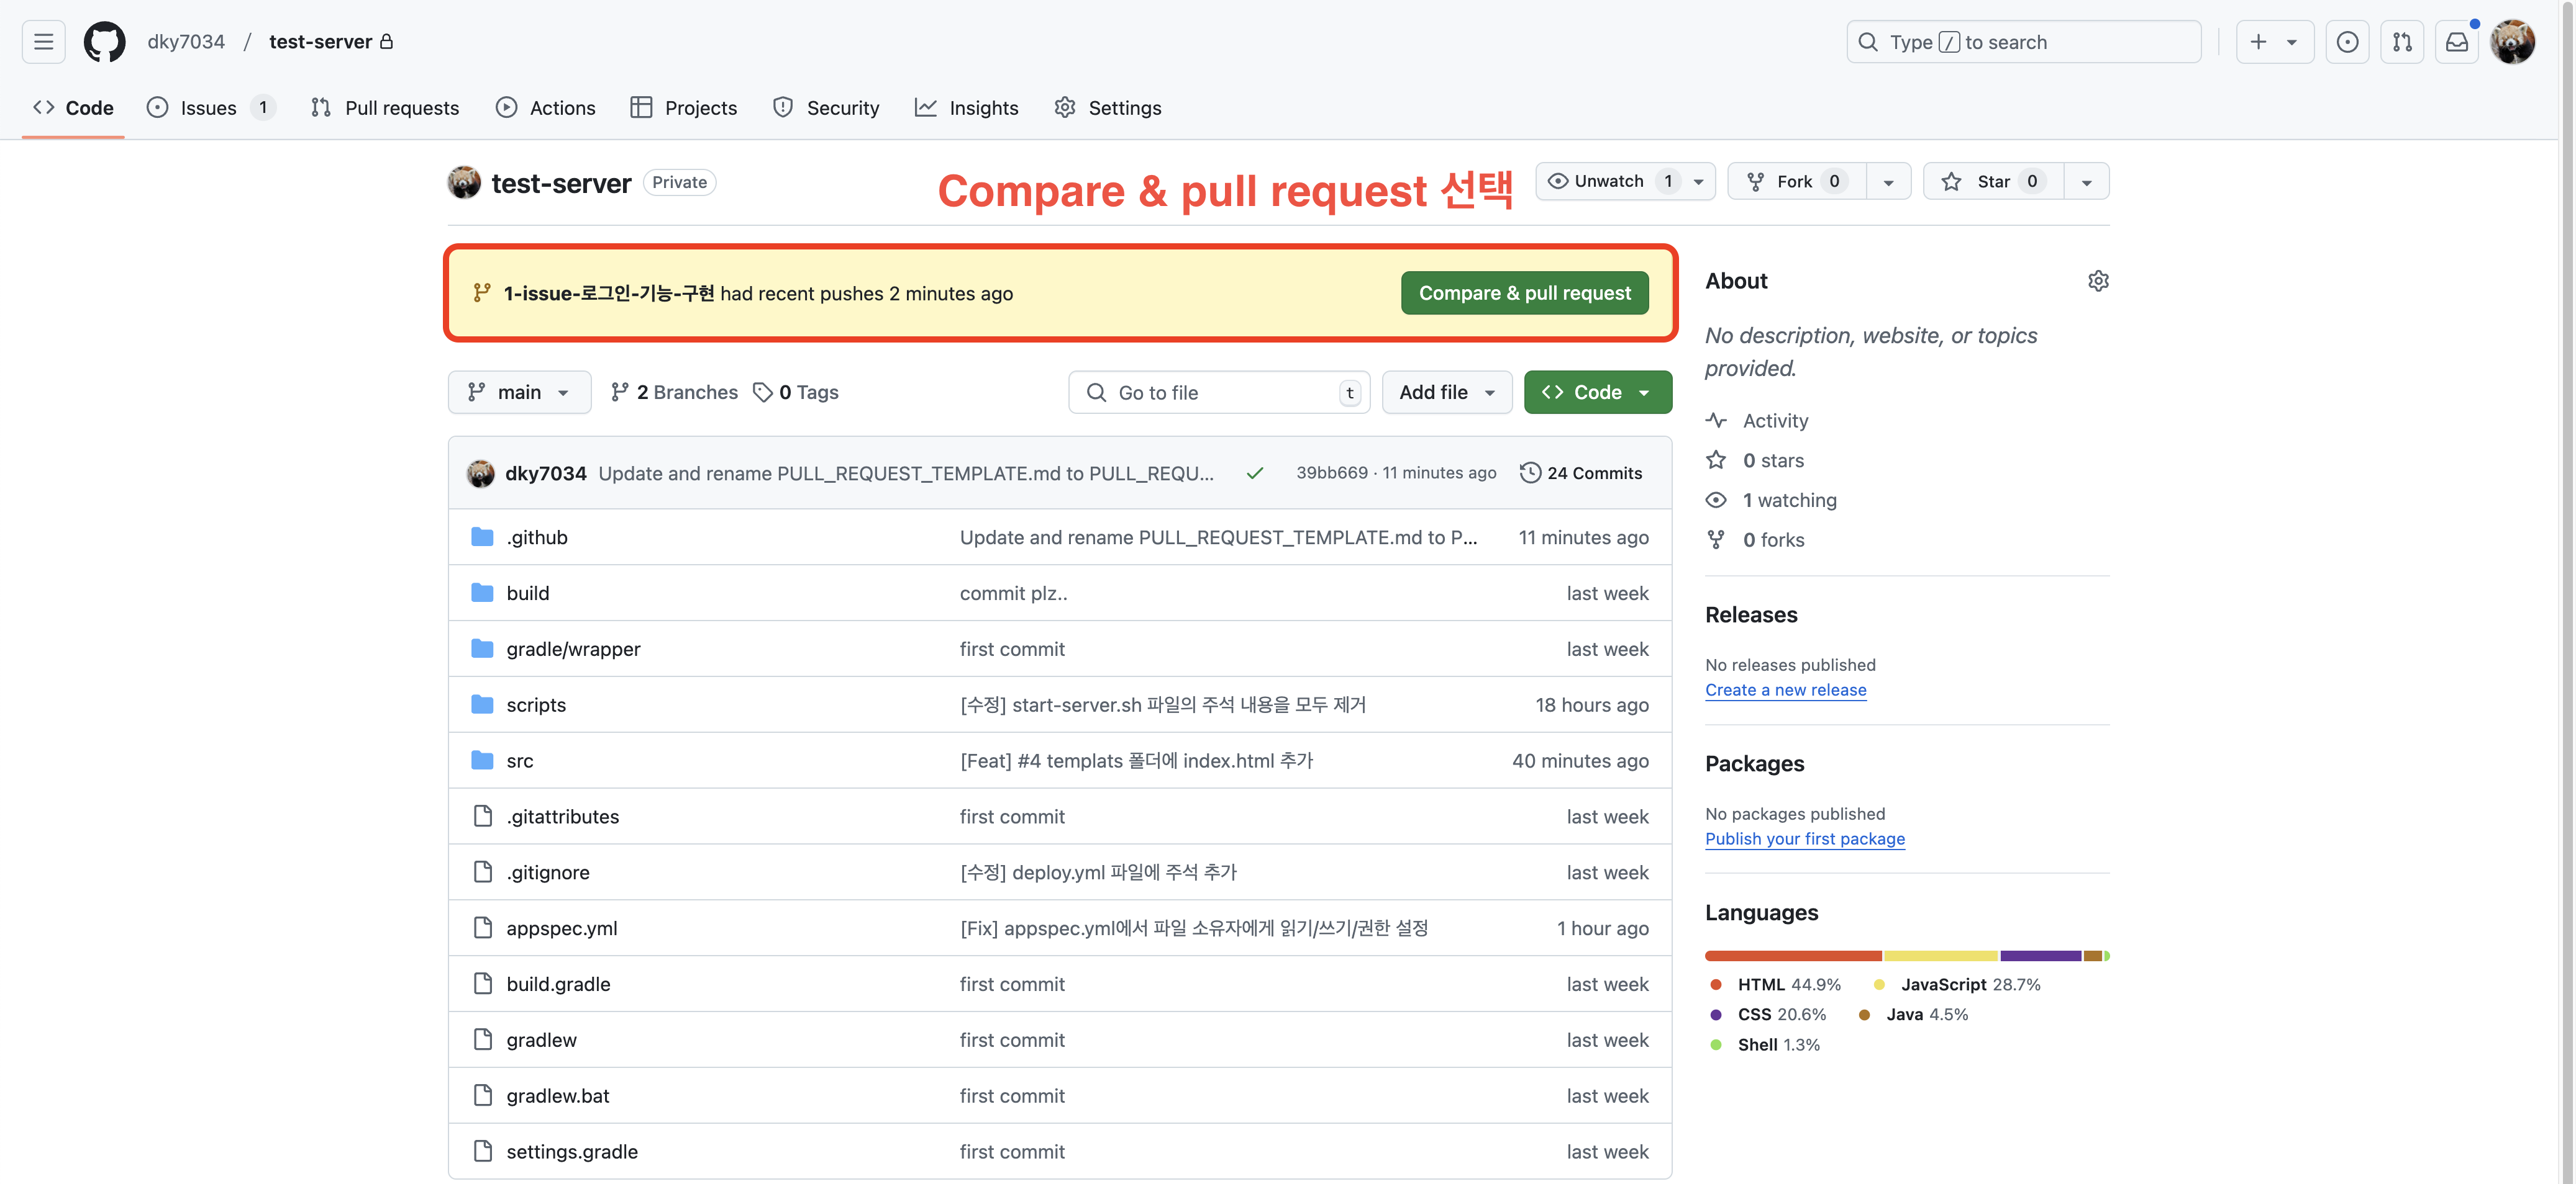Open the issues icon in top bar
The height and width of the screenshot is (1184, 2576).
[x=2347, y=42]
